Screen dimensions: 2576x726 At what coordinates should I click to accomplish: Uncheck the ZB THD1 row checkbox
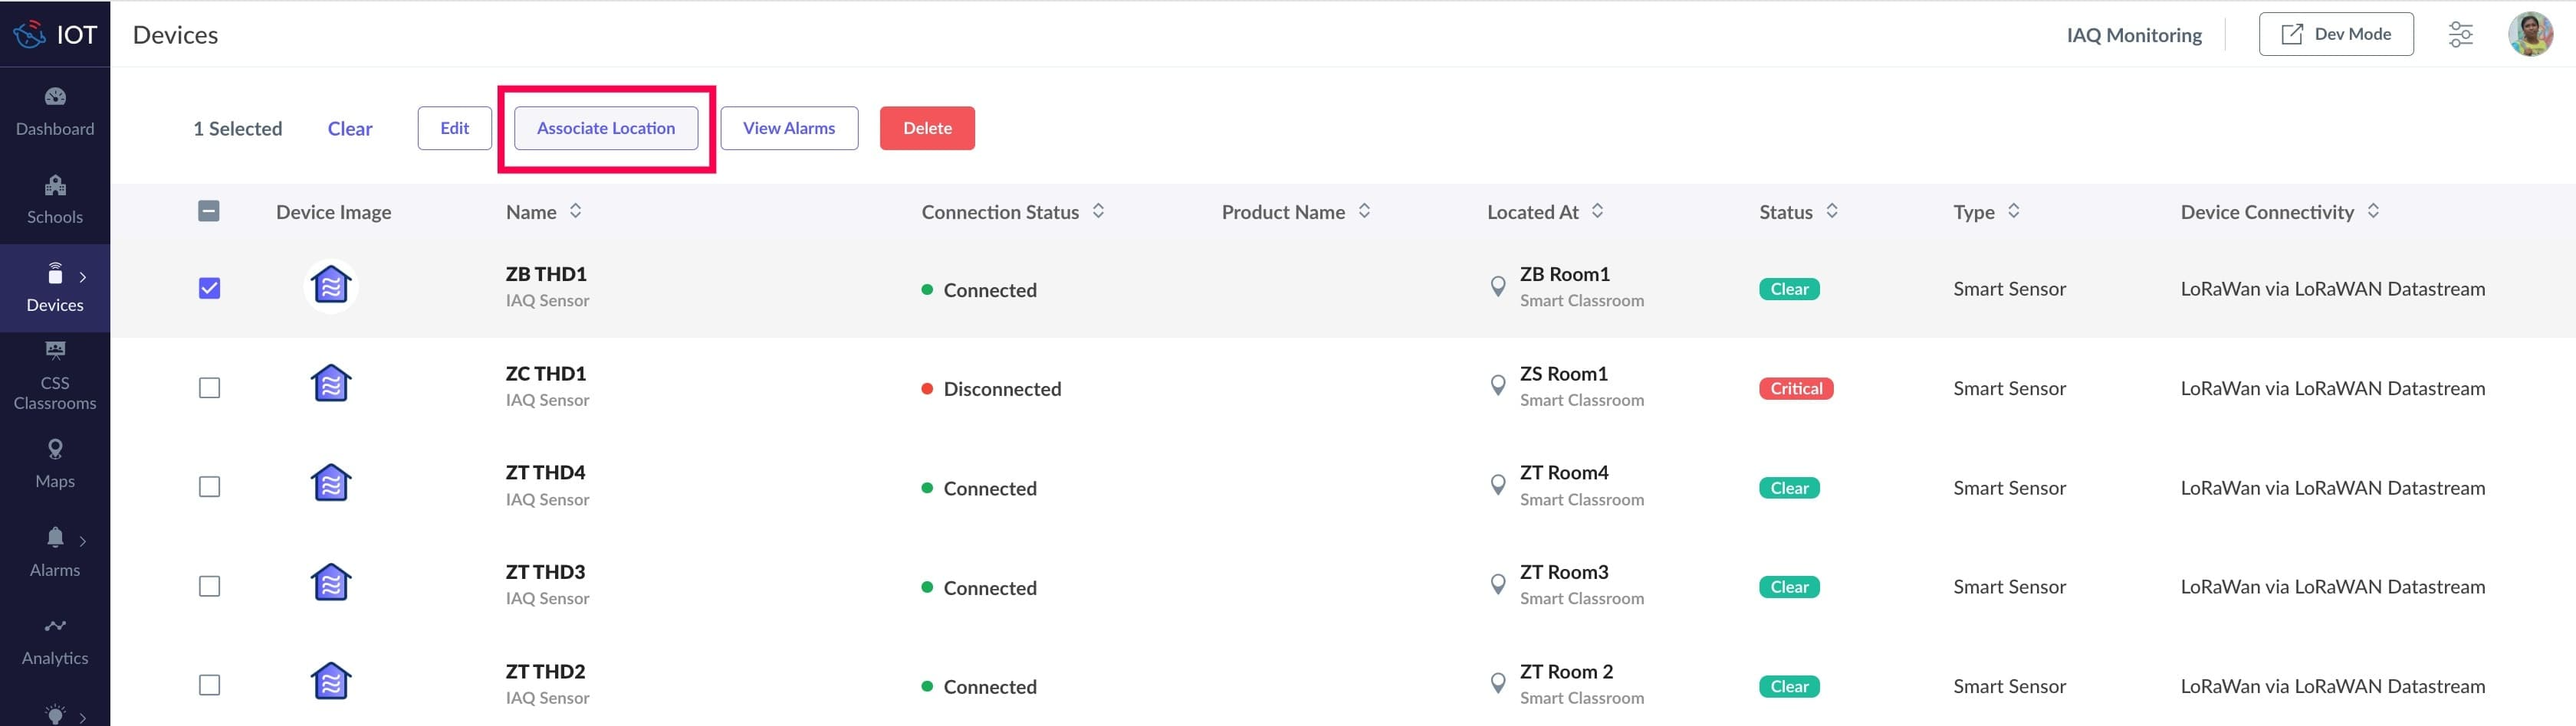coord(209,289)
